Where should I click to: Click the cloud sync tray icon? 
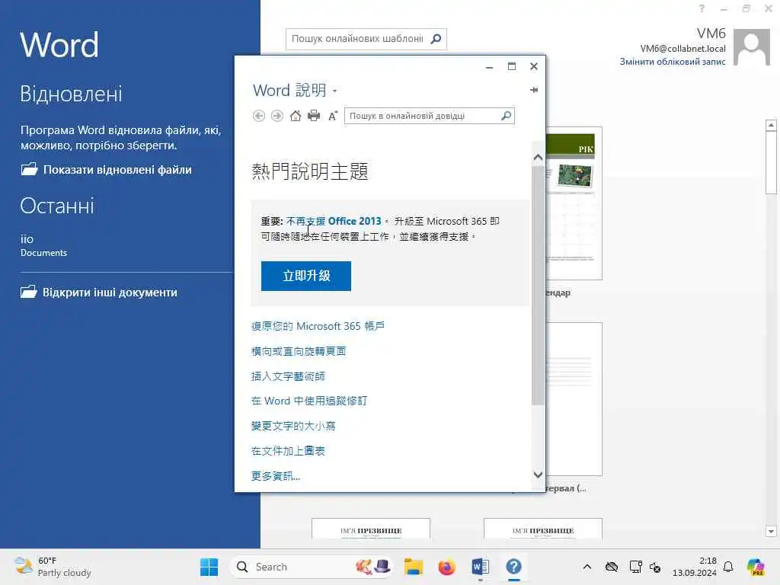click(x=612, y=567)
